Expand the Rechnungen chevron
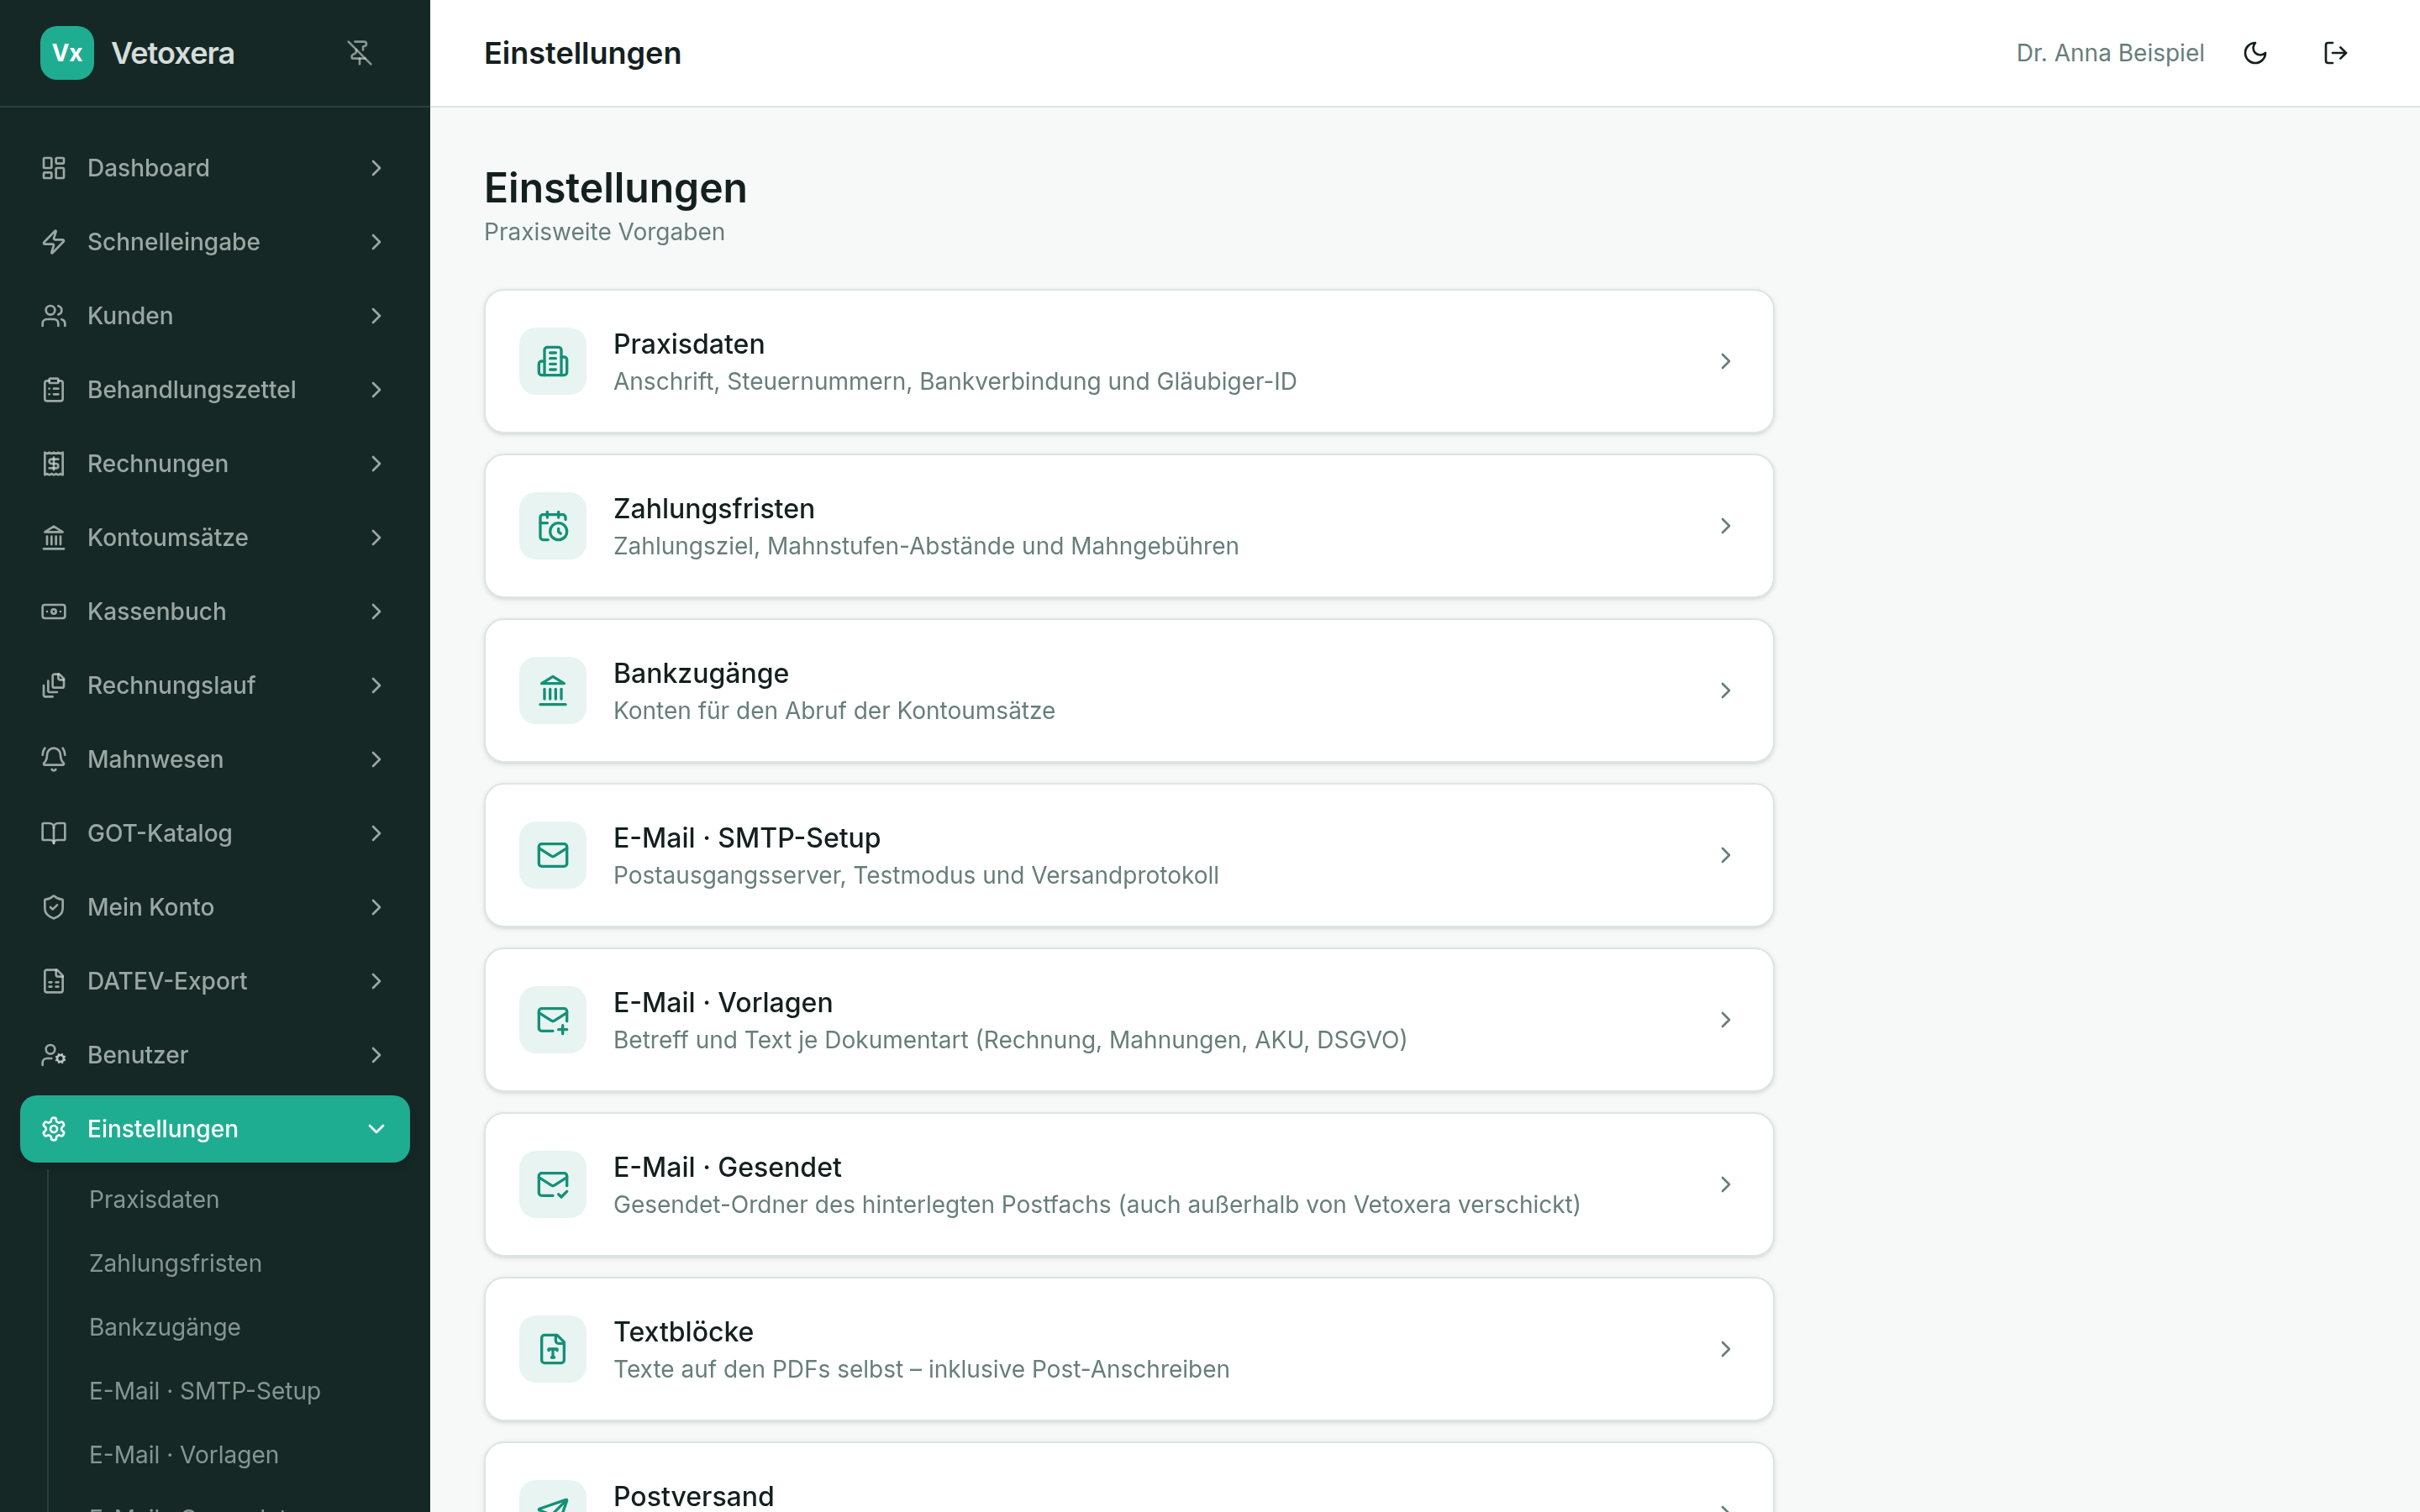2420x1512 pixels. pyautogui.click(x=376, y=464)
